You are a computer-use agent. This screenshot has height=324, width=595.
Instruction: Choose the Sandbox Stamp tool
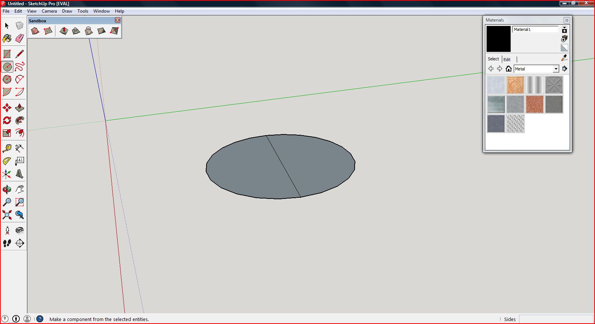76,31
